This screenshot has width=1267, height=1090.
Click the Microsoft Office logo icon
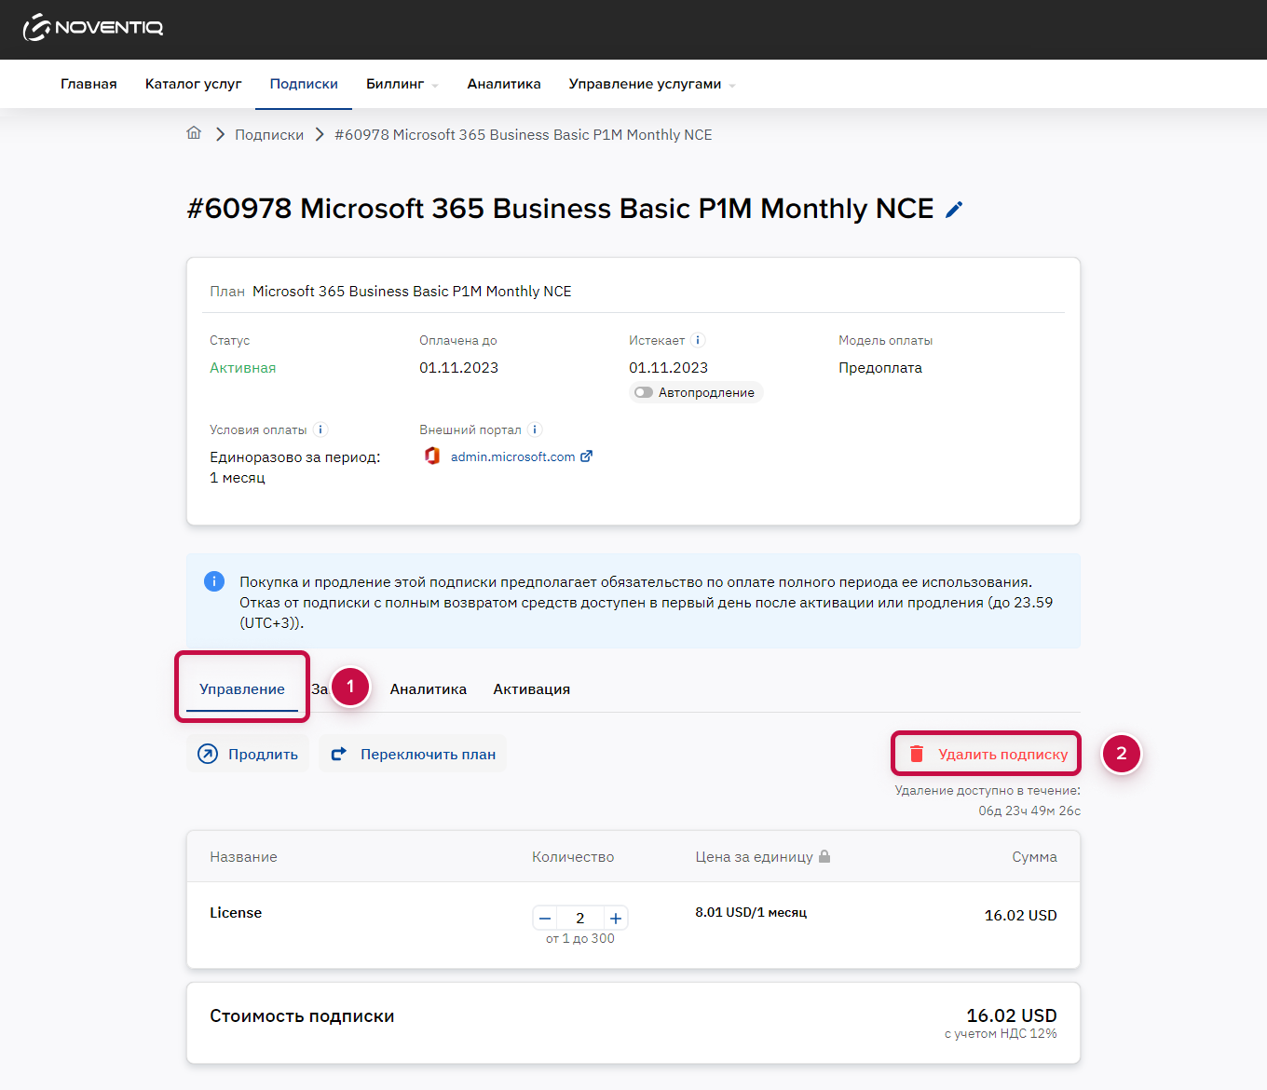(432, 456)
